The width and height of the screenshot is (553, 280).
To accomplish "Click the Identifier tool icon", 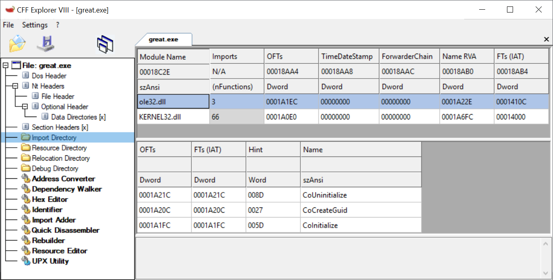I will click(26, 209).
